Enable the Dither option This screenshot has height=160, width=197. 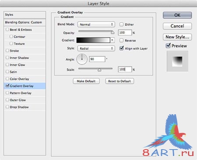pos(121,24)
